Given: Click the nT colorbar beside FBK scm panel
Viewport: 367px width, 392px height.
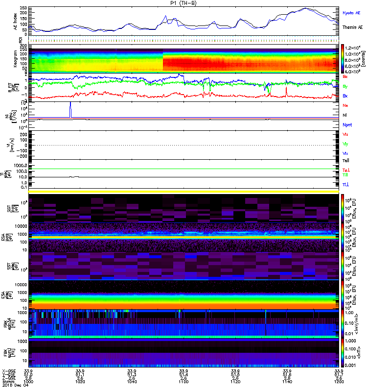Looking at the screenshot, I should click(x=343, y=353).
